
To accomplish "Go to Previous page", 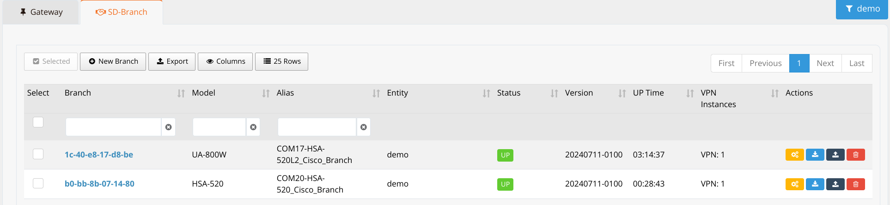I will pyautogui.click(x=766, y=63).
